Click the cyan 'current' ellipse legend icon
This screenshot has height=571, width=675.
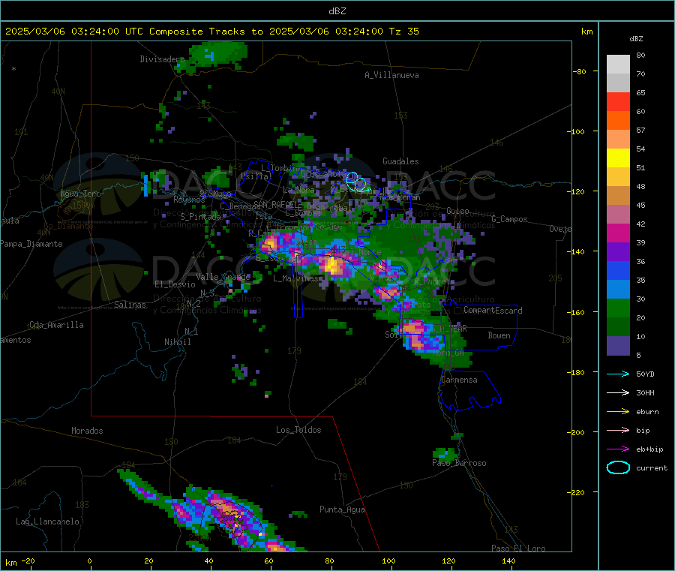click(x=618, y=467)
